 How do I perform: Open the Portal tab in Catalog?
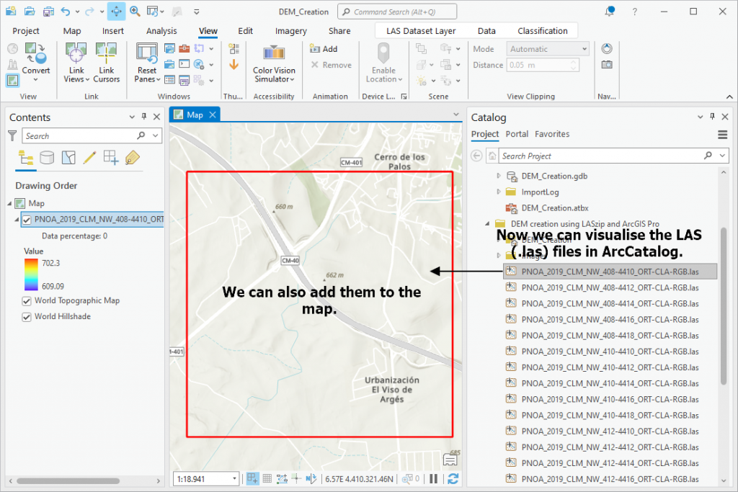(517, 134)
